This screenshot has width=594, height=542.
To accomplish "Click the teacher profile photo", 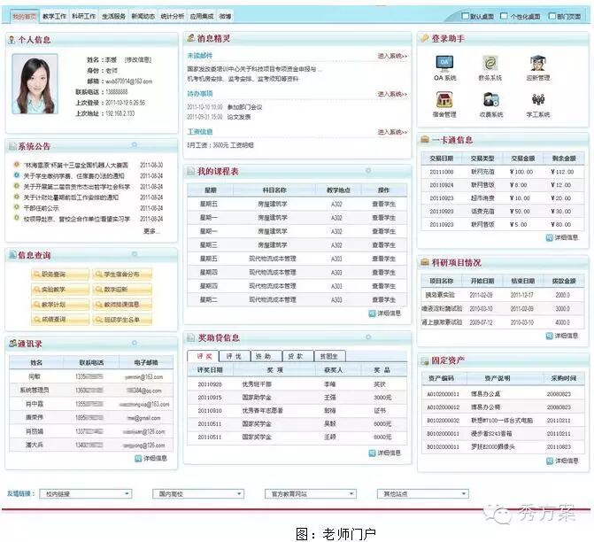I will click(x=35, y=84).
